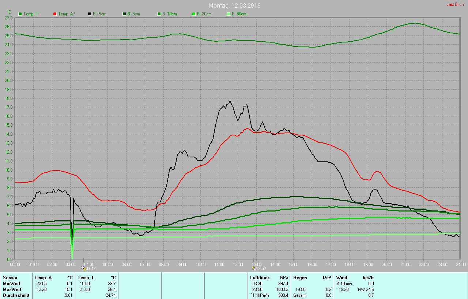Click the 'Luftdruck' column header
468x299 pixels.
coord(260,278)
